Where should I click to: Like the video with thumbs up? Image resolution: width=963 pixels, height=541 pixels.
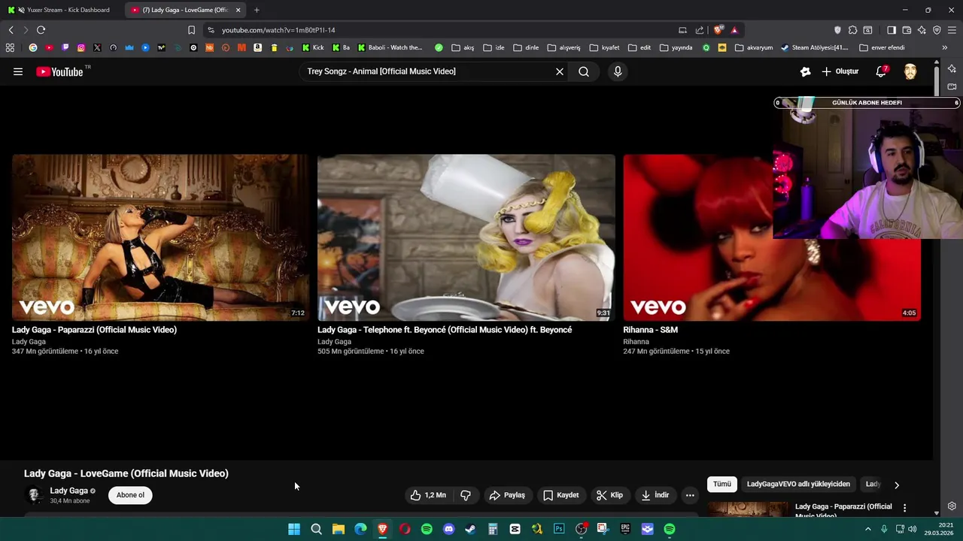(x=428, y=495)
